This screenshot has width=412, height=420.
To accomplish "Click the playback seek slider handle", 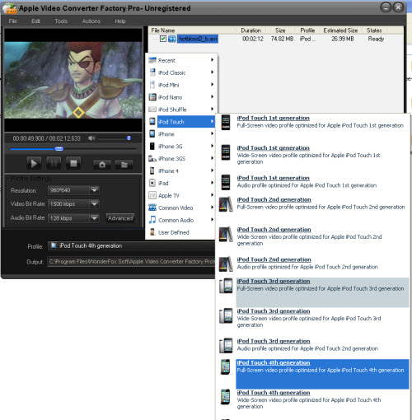I will click(59, 149).
